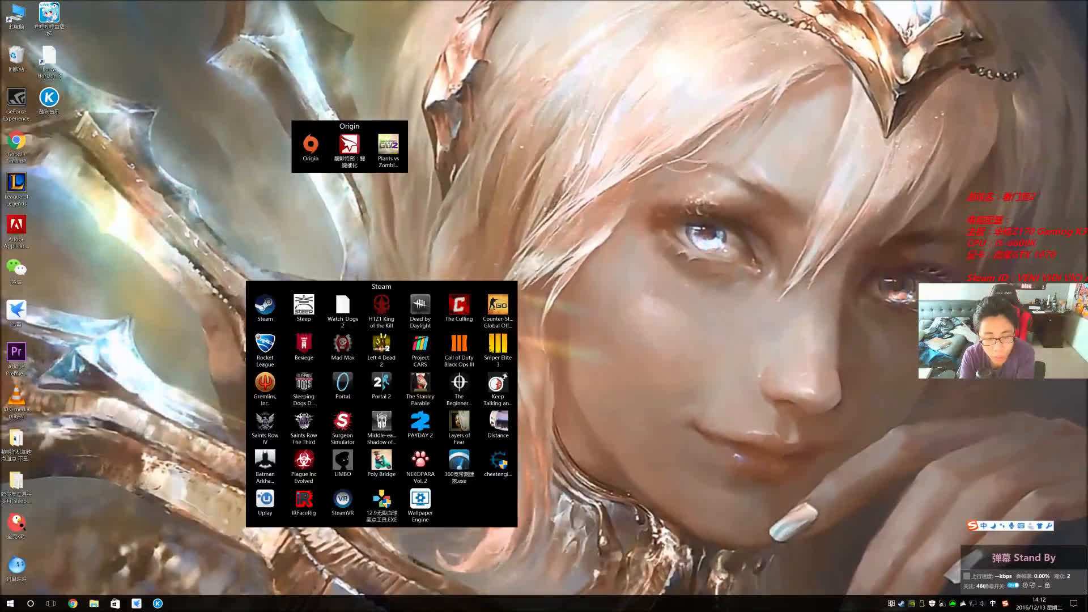Open Watch_Dogs 2 shortcut
The height and width of the screenshot is (612, 1088).
pyautogui.click(x=343, y=311)
